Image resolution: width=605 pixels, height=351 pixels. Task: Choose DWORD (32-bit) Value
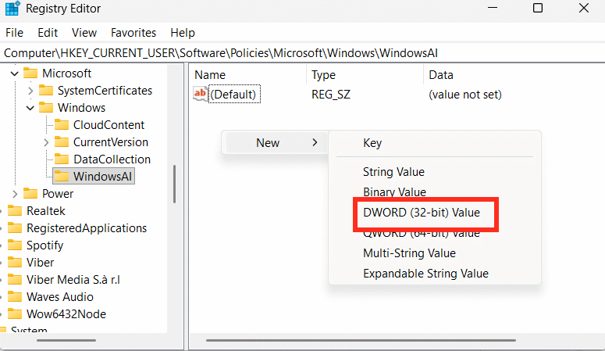tap(422, 212)
